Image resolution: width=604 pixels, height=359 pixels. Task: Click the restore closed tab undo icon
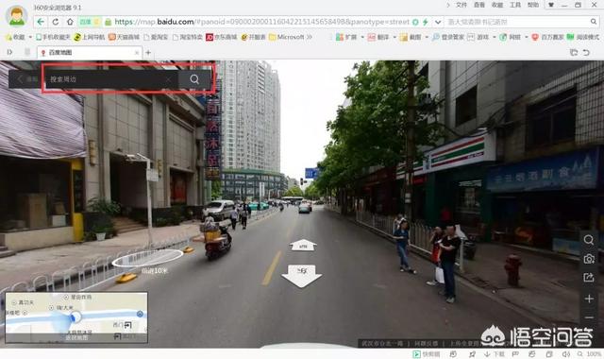pyautogui.click(x=586, y=53)
